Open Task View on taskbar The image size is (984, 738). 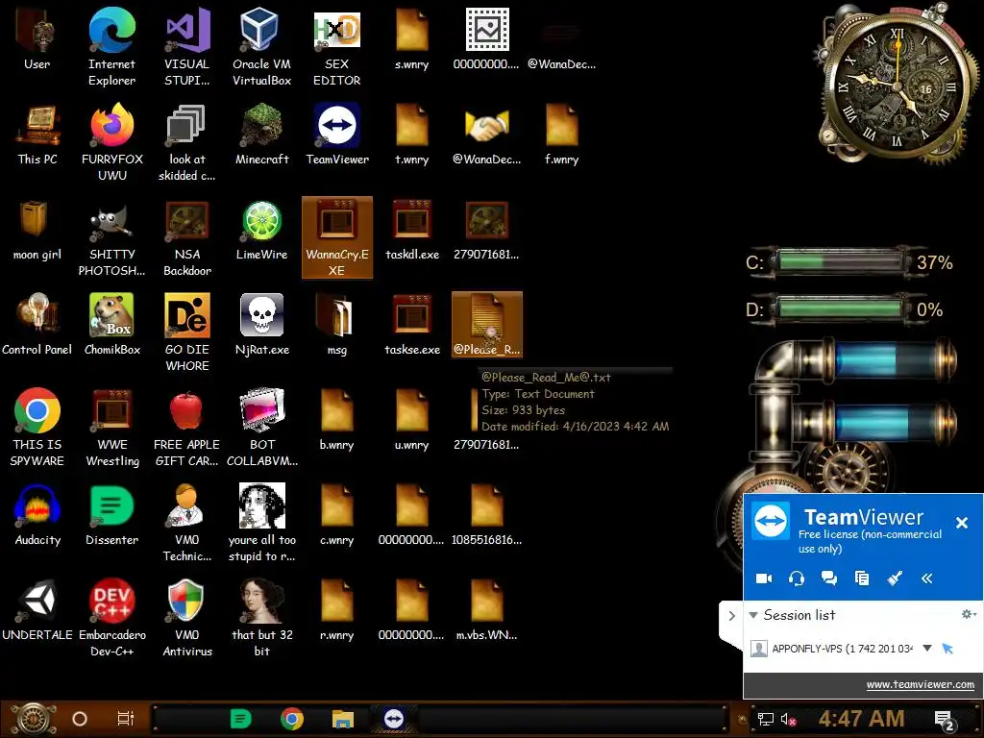(126, 719)
